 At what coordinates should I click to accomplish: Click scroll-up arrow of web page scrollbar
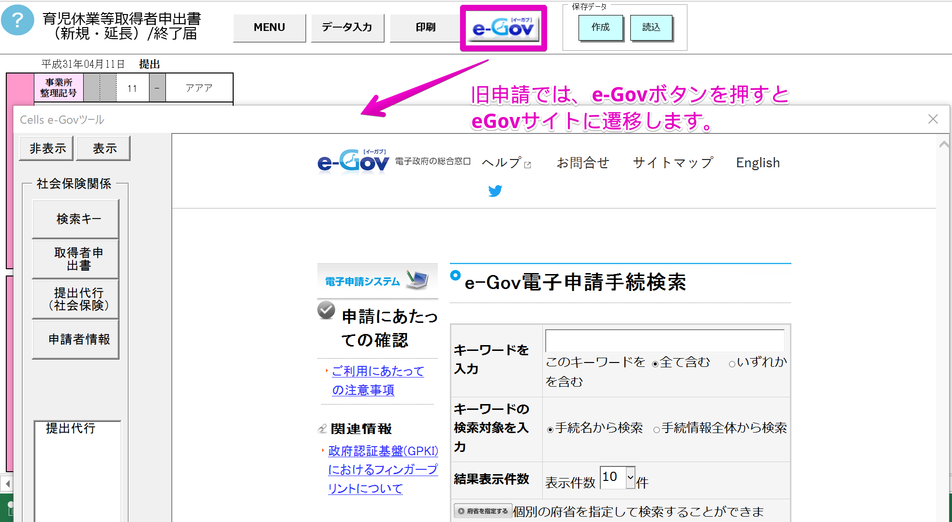point(943,144)
